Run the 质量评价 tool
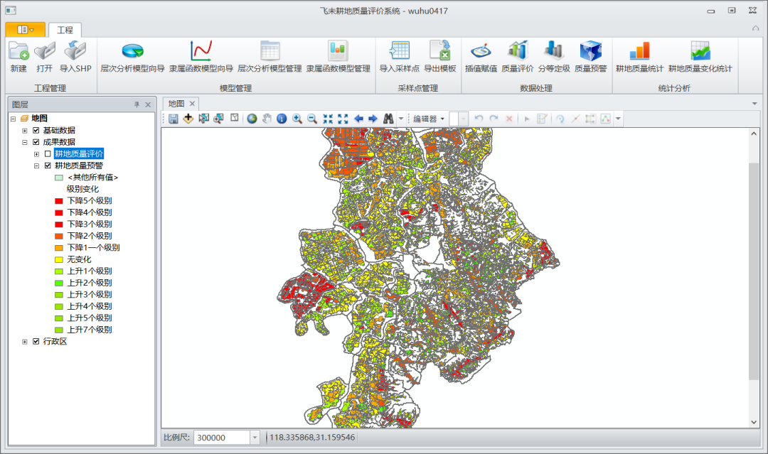This screenshot has height=454, width=768. point(517,57)
